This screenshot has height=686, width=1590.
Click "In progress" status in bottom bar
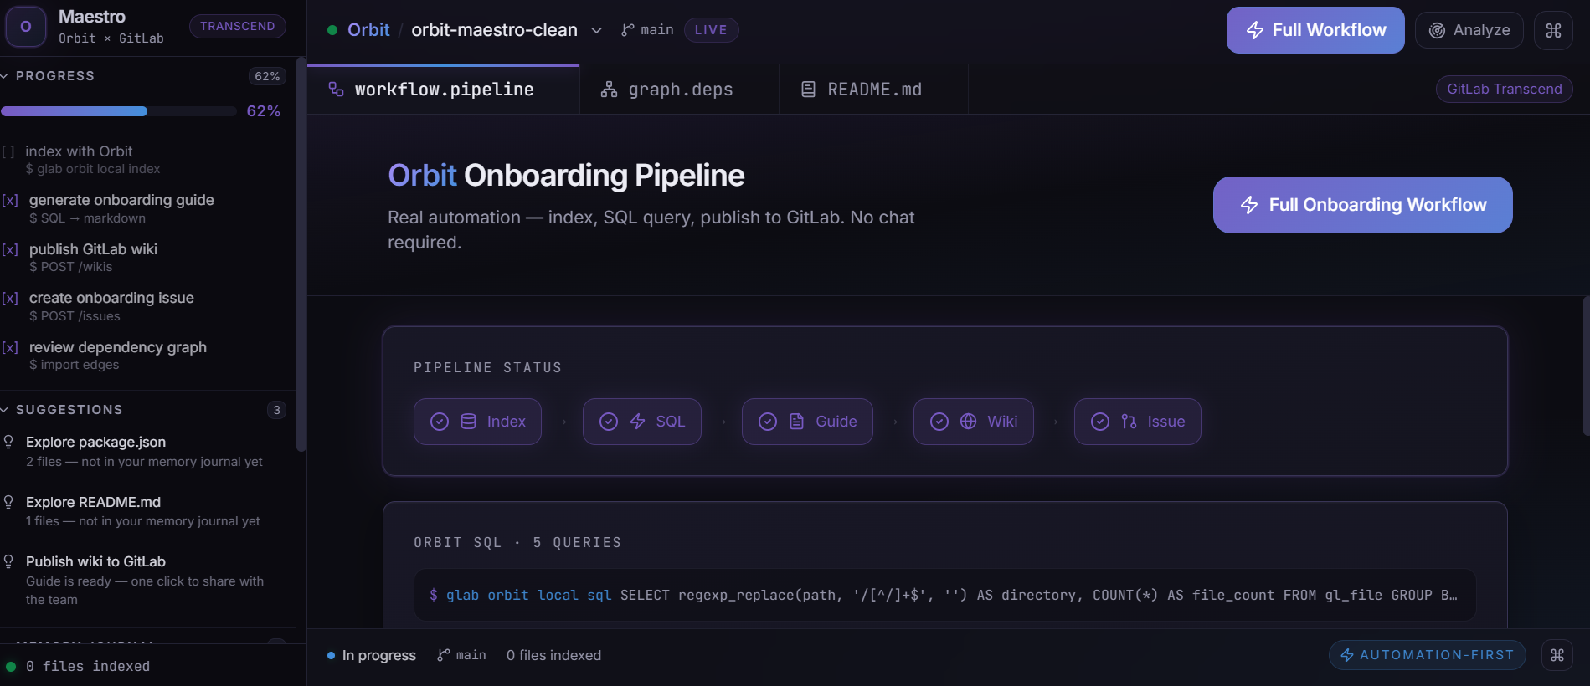point(372,655)
